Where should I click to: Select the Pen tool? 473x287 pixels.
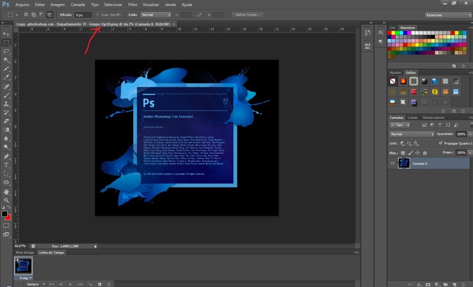pyautogui.click(x=6, y=156)
